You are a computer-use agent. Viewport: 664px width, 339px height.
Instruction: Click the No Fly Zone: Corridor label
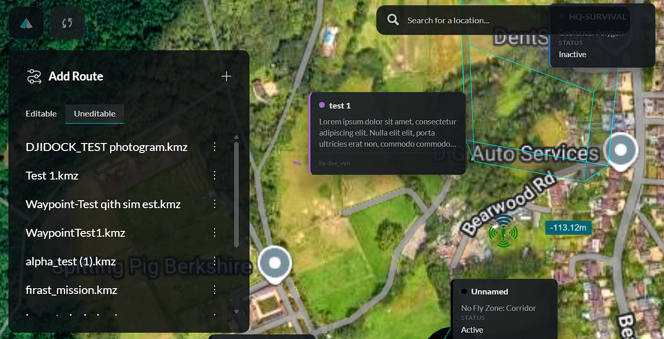pyautogui.click(x=498, y=308)
